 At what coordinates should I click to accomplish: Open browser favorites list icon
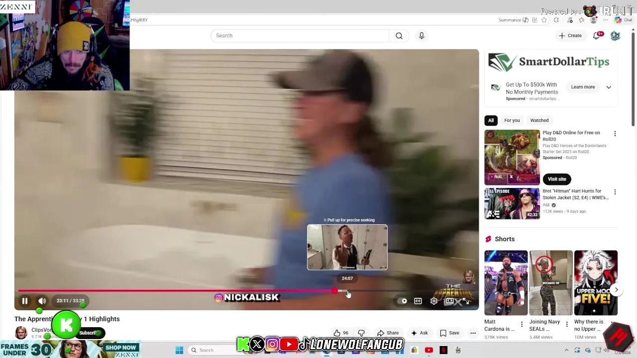(581, 20)
